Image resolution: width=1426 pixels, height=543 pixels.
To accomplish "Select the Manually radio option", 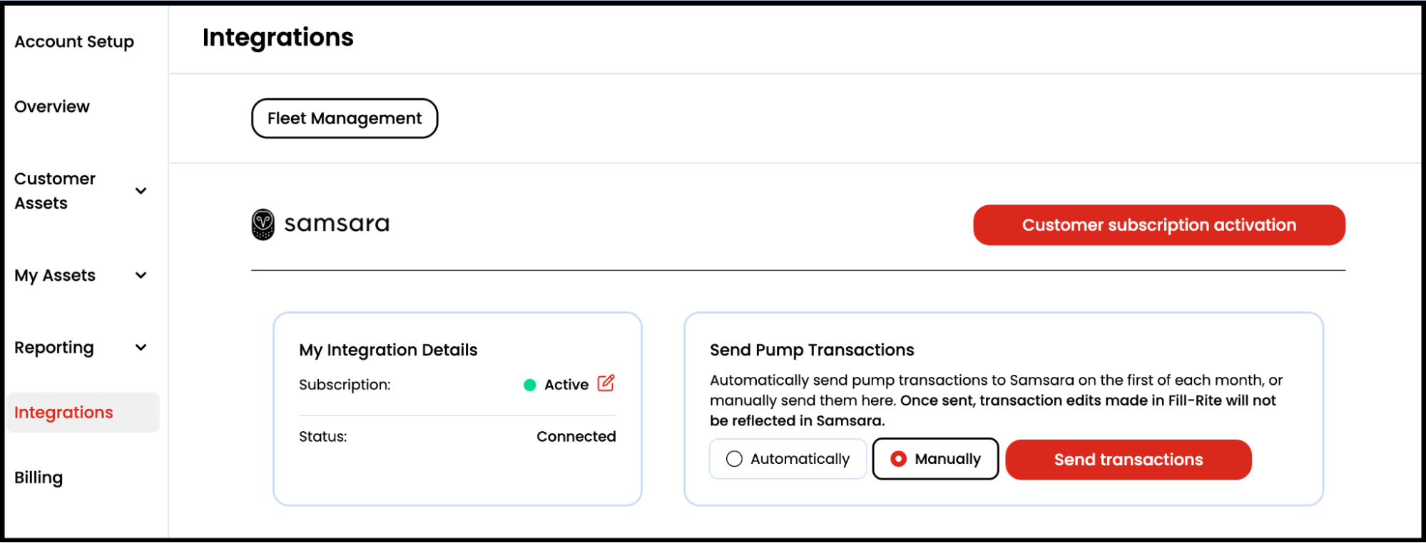I will tap(899, 459).
